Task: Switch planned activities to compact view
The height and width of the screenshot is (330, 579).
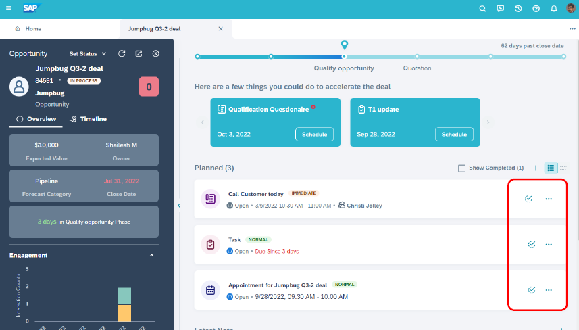Action: [564, 168]
